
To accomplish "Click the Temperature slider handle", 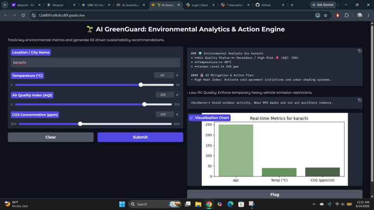I will (x=141, y=85).
